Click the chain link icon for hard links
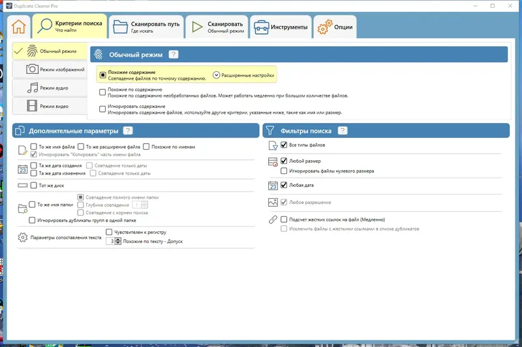 [273, 220]
